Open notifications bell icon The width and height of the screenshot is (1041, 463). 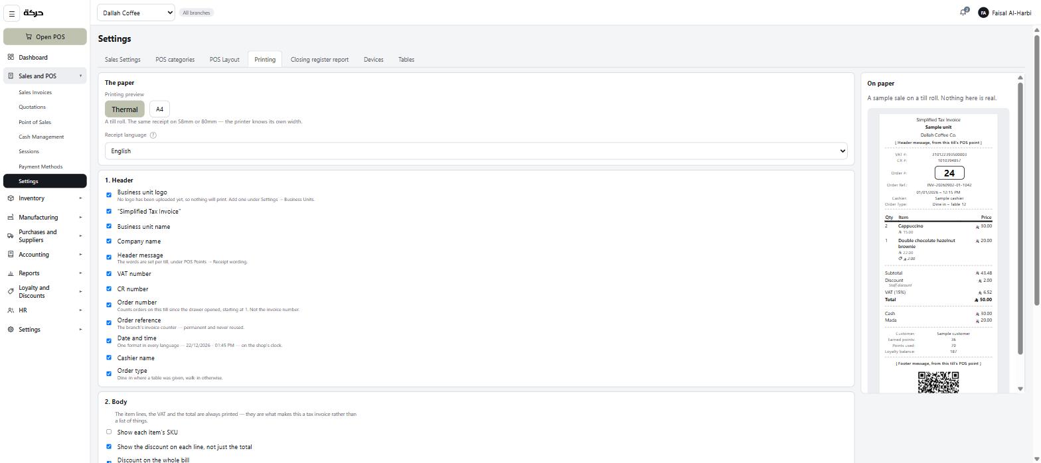(963, 13)
